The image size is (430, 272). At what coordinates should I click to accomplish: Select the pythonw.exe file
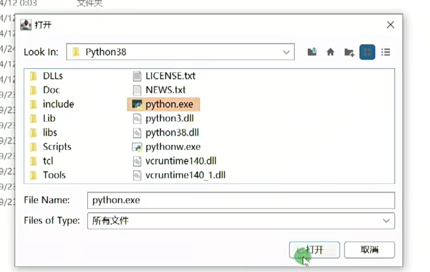click(x=166, y=147)
